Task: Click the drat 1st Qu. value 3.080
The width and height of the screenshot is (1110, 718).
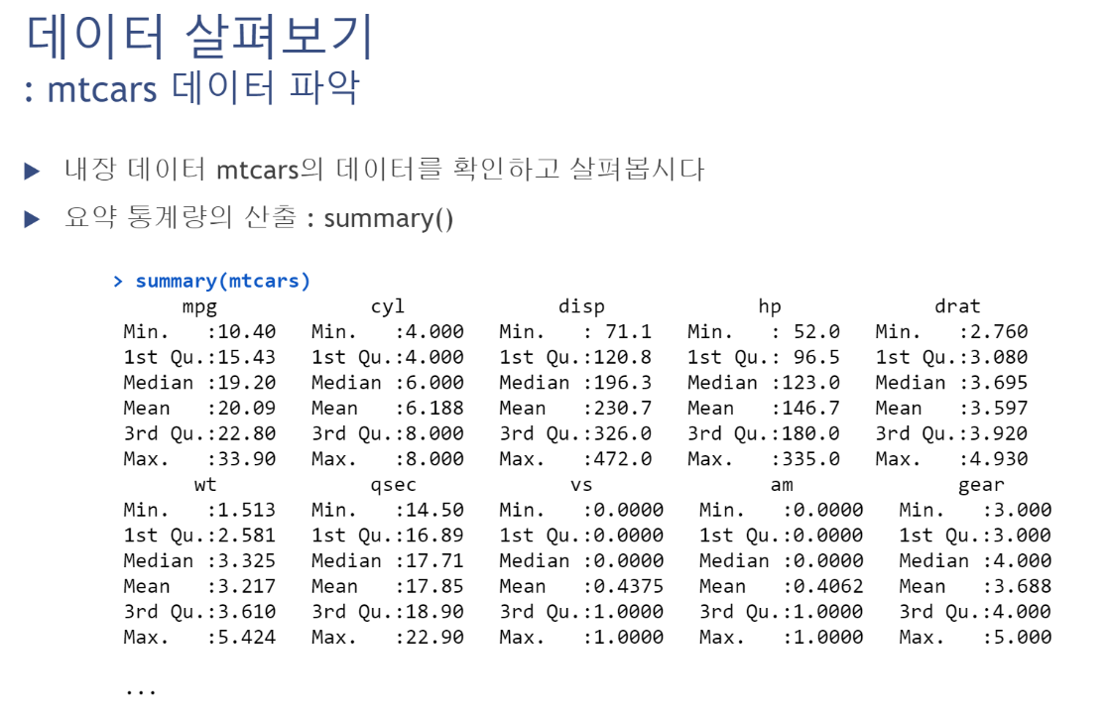Action: pyautogui.click(x=999, y=357)
